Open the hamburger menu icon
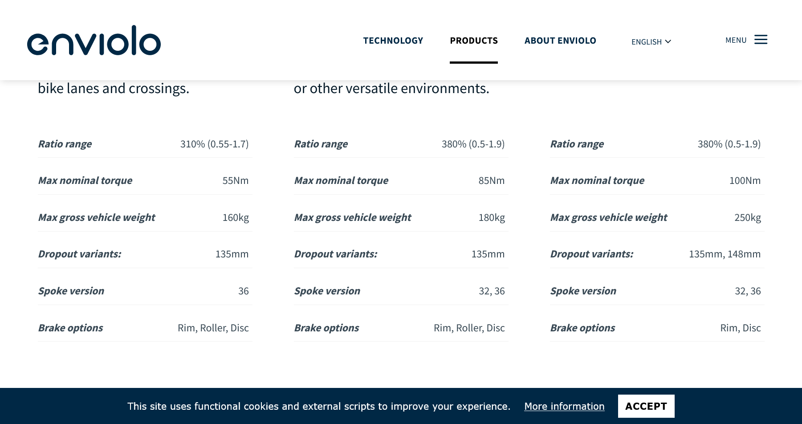 pyautogui.click(x=761, y=40)
